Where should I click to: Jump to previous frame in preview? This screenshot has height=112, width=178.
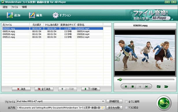coord(140,87)
